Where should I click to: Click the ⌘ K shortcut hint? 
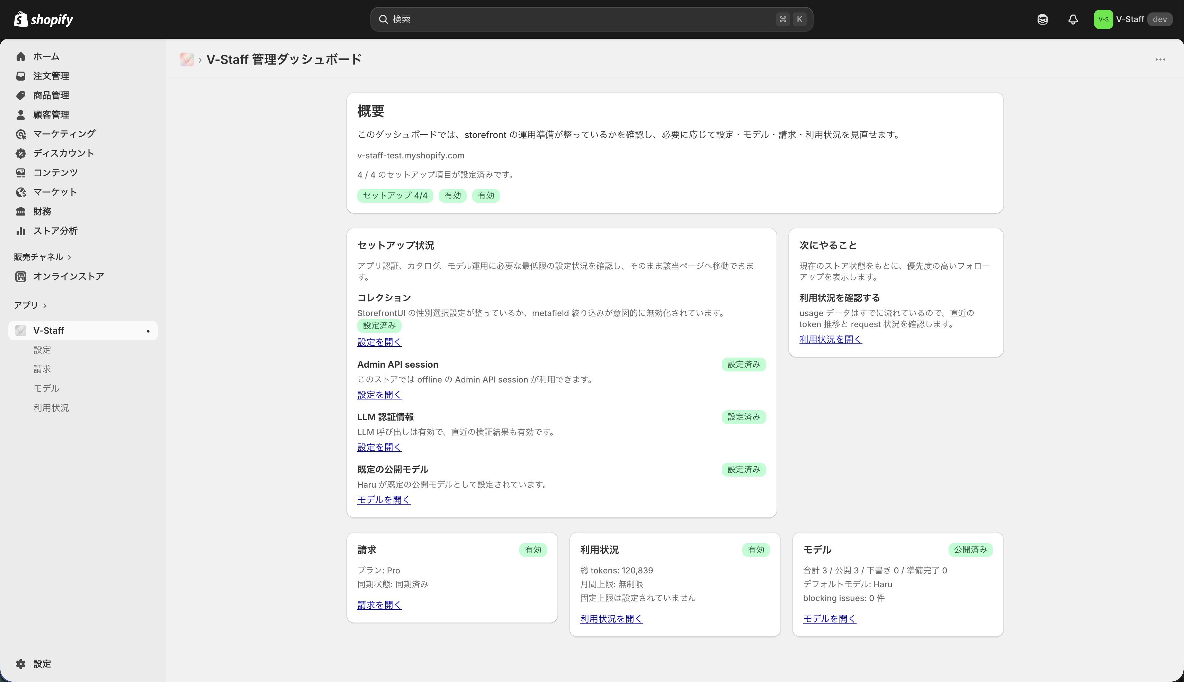[791, 19]
